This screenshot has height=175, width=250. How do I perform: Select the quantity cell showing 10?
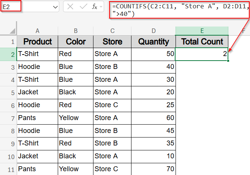[x=153, y=156]
